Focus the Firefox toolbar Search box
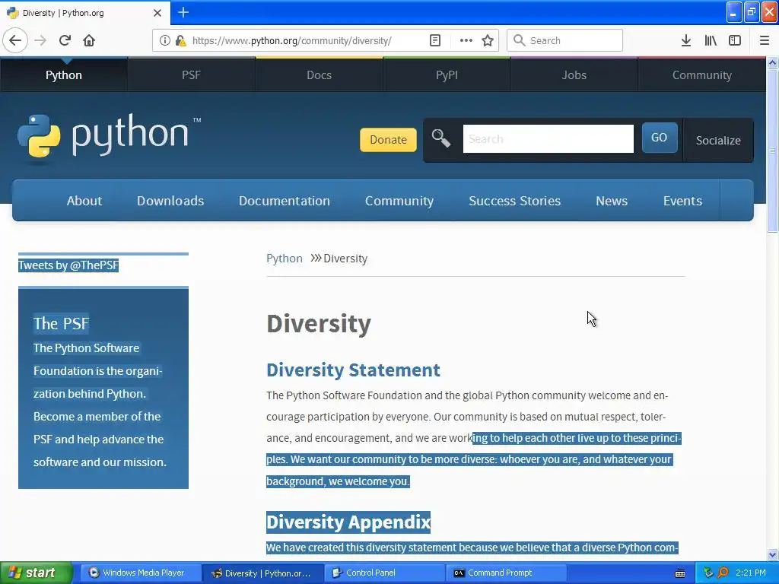Screen dimensions: 779x584 tap(565, 40)
